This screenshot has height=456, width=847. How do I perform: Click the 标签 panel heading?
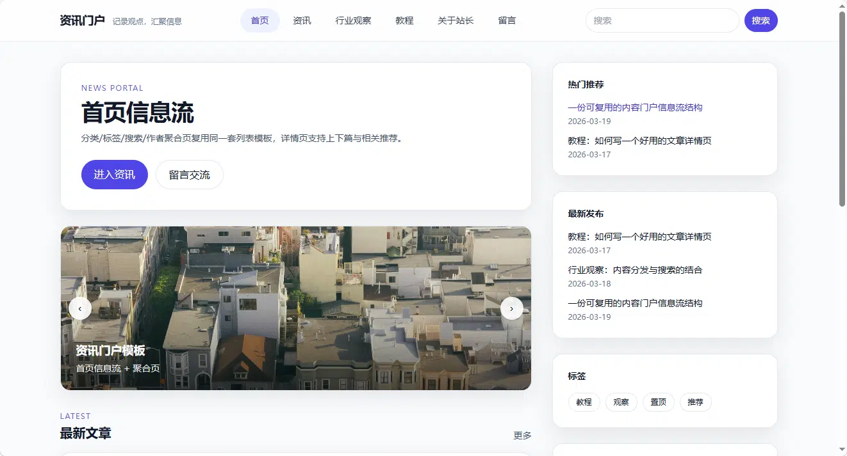577,376
